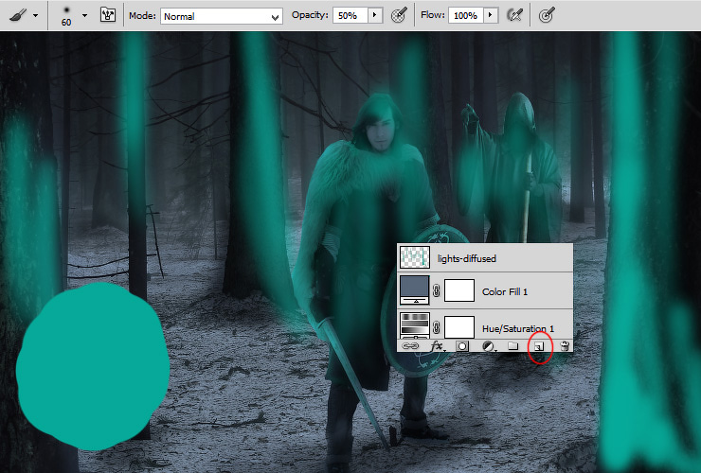Select the lights-diffused layer name
The image size is (701, 473).
(x=467, y=258)
